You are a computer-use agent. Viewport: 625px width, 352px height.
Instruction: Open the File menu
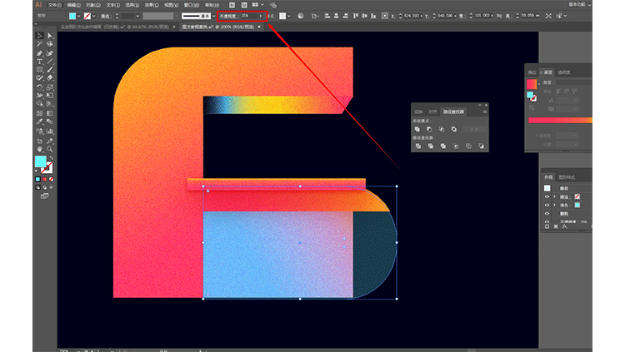point(54,4)
